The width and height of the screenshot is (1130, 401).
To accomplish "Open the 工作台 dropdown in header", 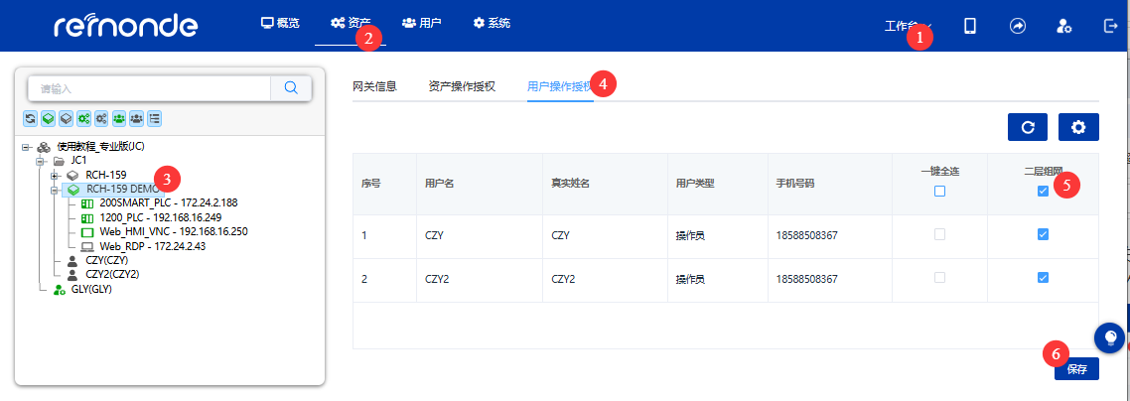I will coord(908,27).
